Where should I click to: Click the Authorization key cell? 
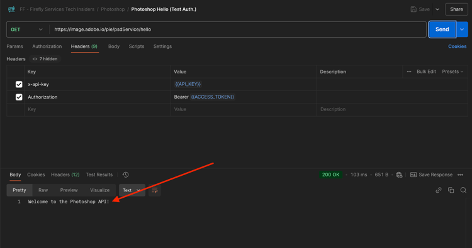pyautogui.click(x=97, y=97)
